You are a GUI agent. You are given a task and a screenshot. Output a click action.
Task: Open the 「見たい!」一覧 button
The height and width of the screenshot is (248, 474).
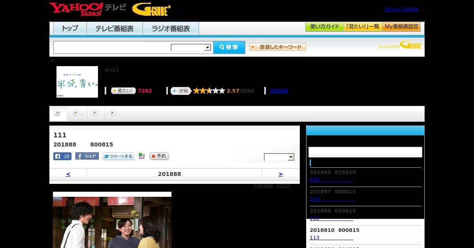click(363, 27)
